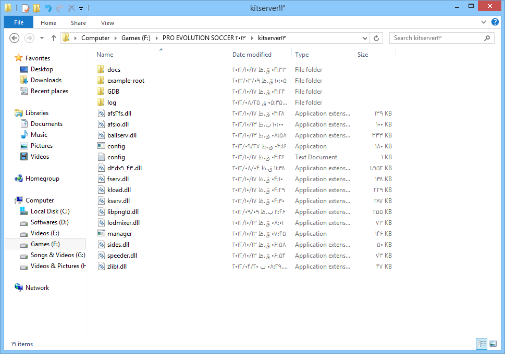Go back using the Back arrow button

[15, 38]
